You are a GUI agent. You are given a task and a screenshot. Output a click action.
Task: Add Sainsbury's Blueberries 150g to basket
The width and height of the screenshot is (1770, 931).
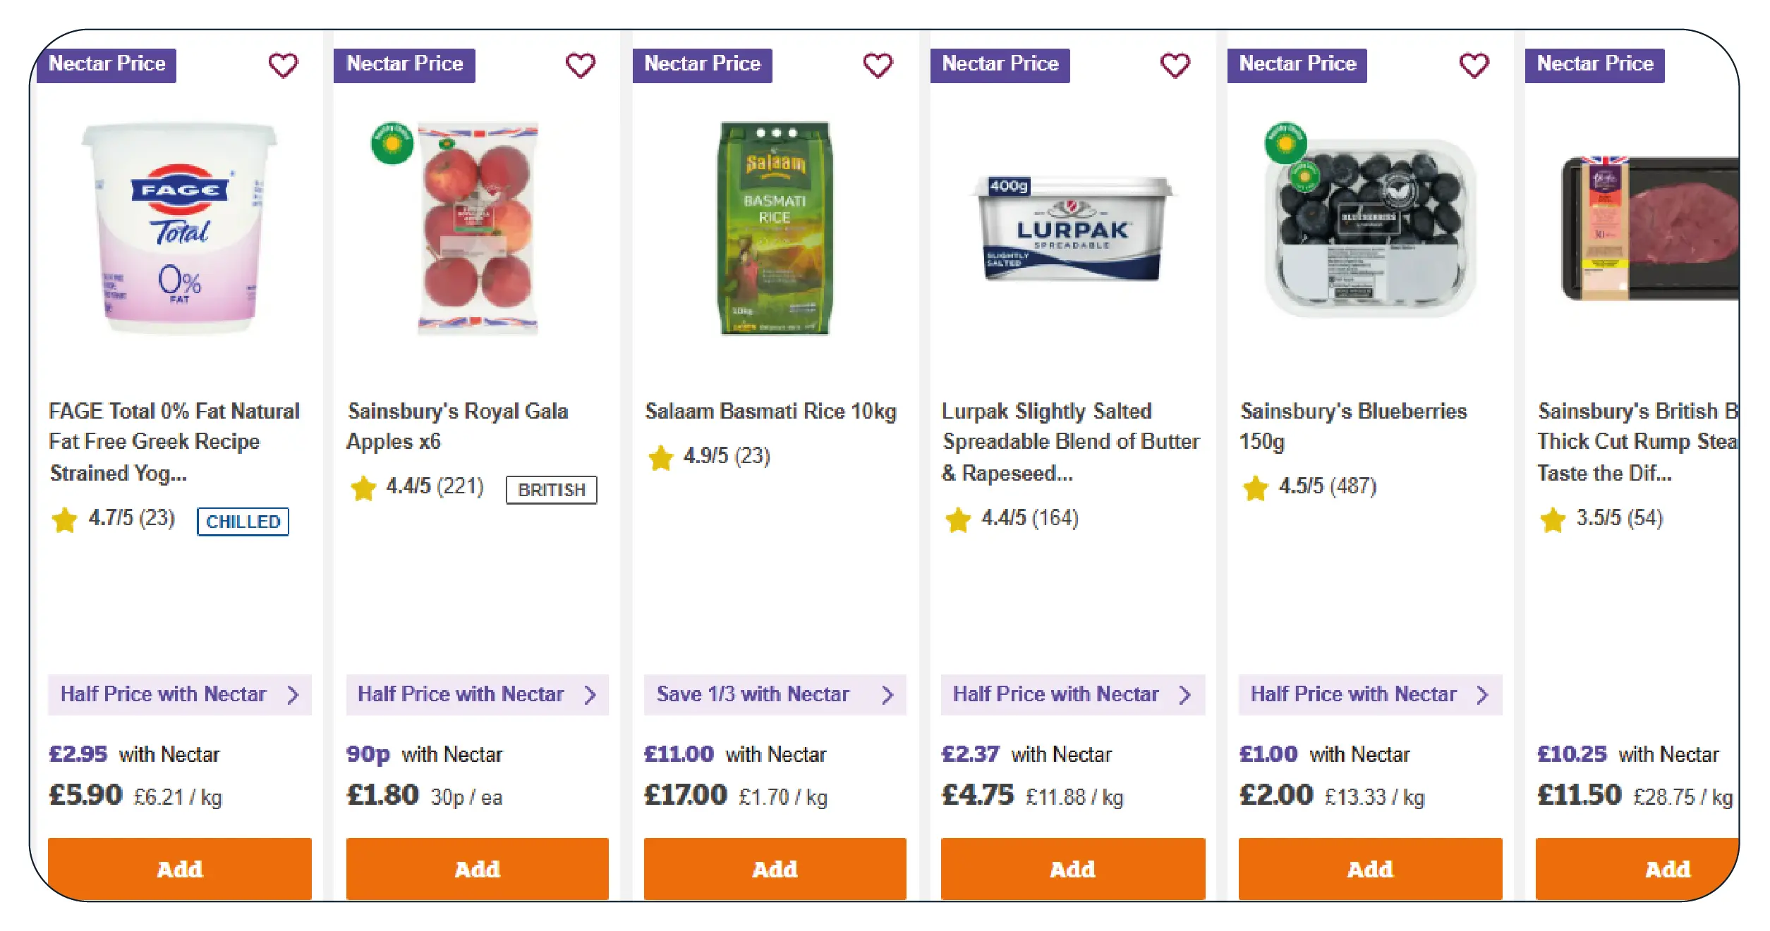coord(1370,868)
